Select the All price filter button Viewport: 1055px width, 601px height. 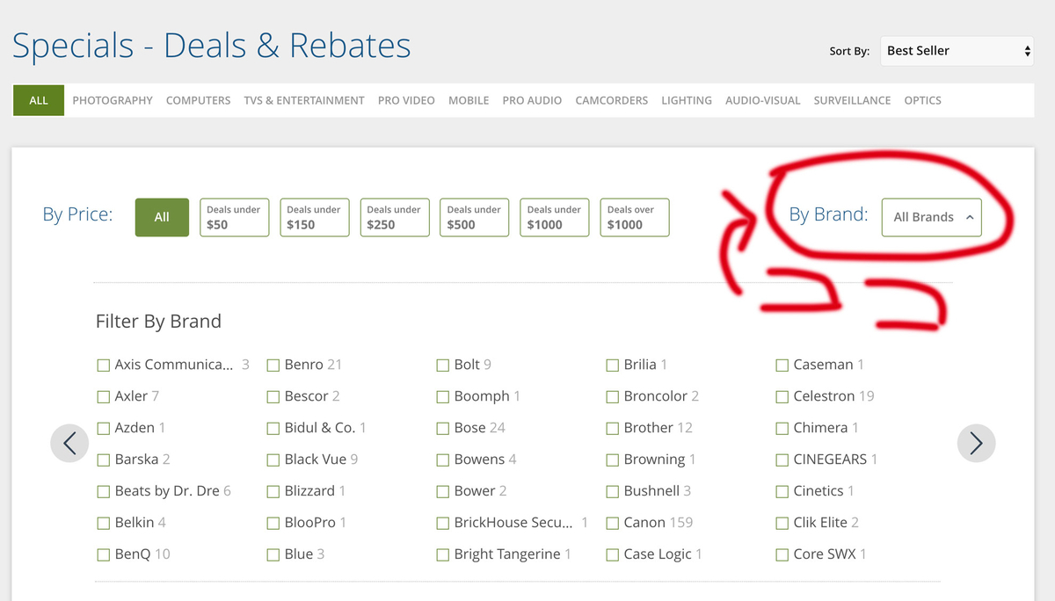[162, 217]
